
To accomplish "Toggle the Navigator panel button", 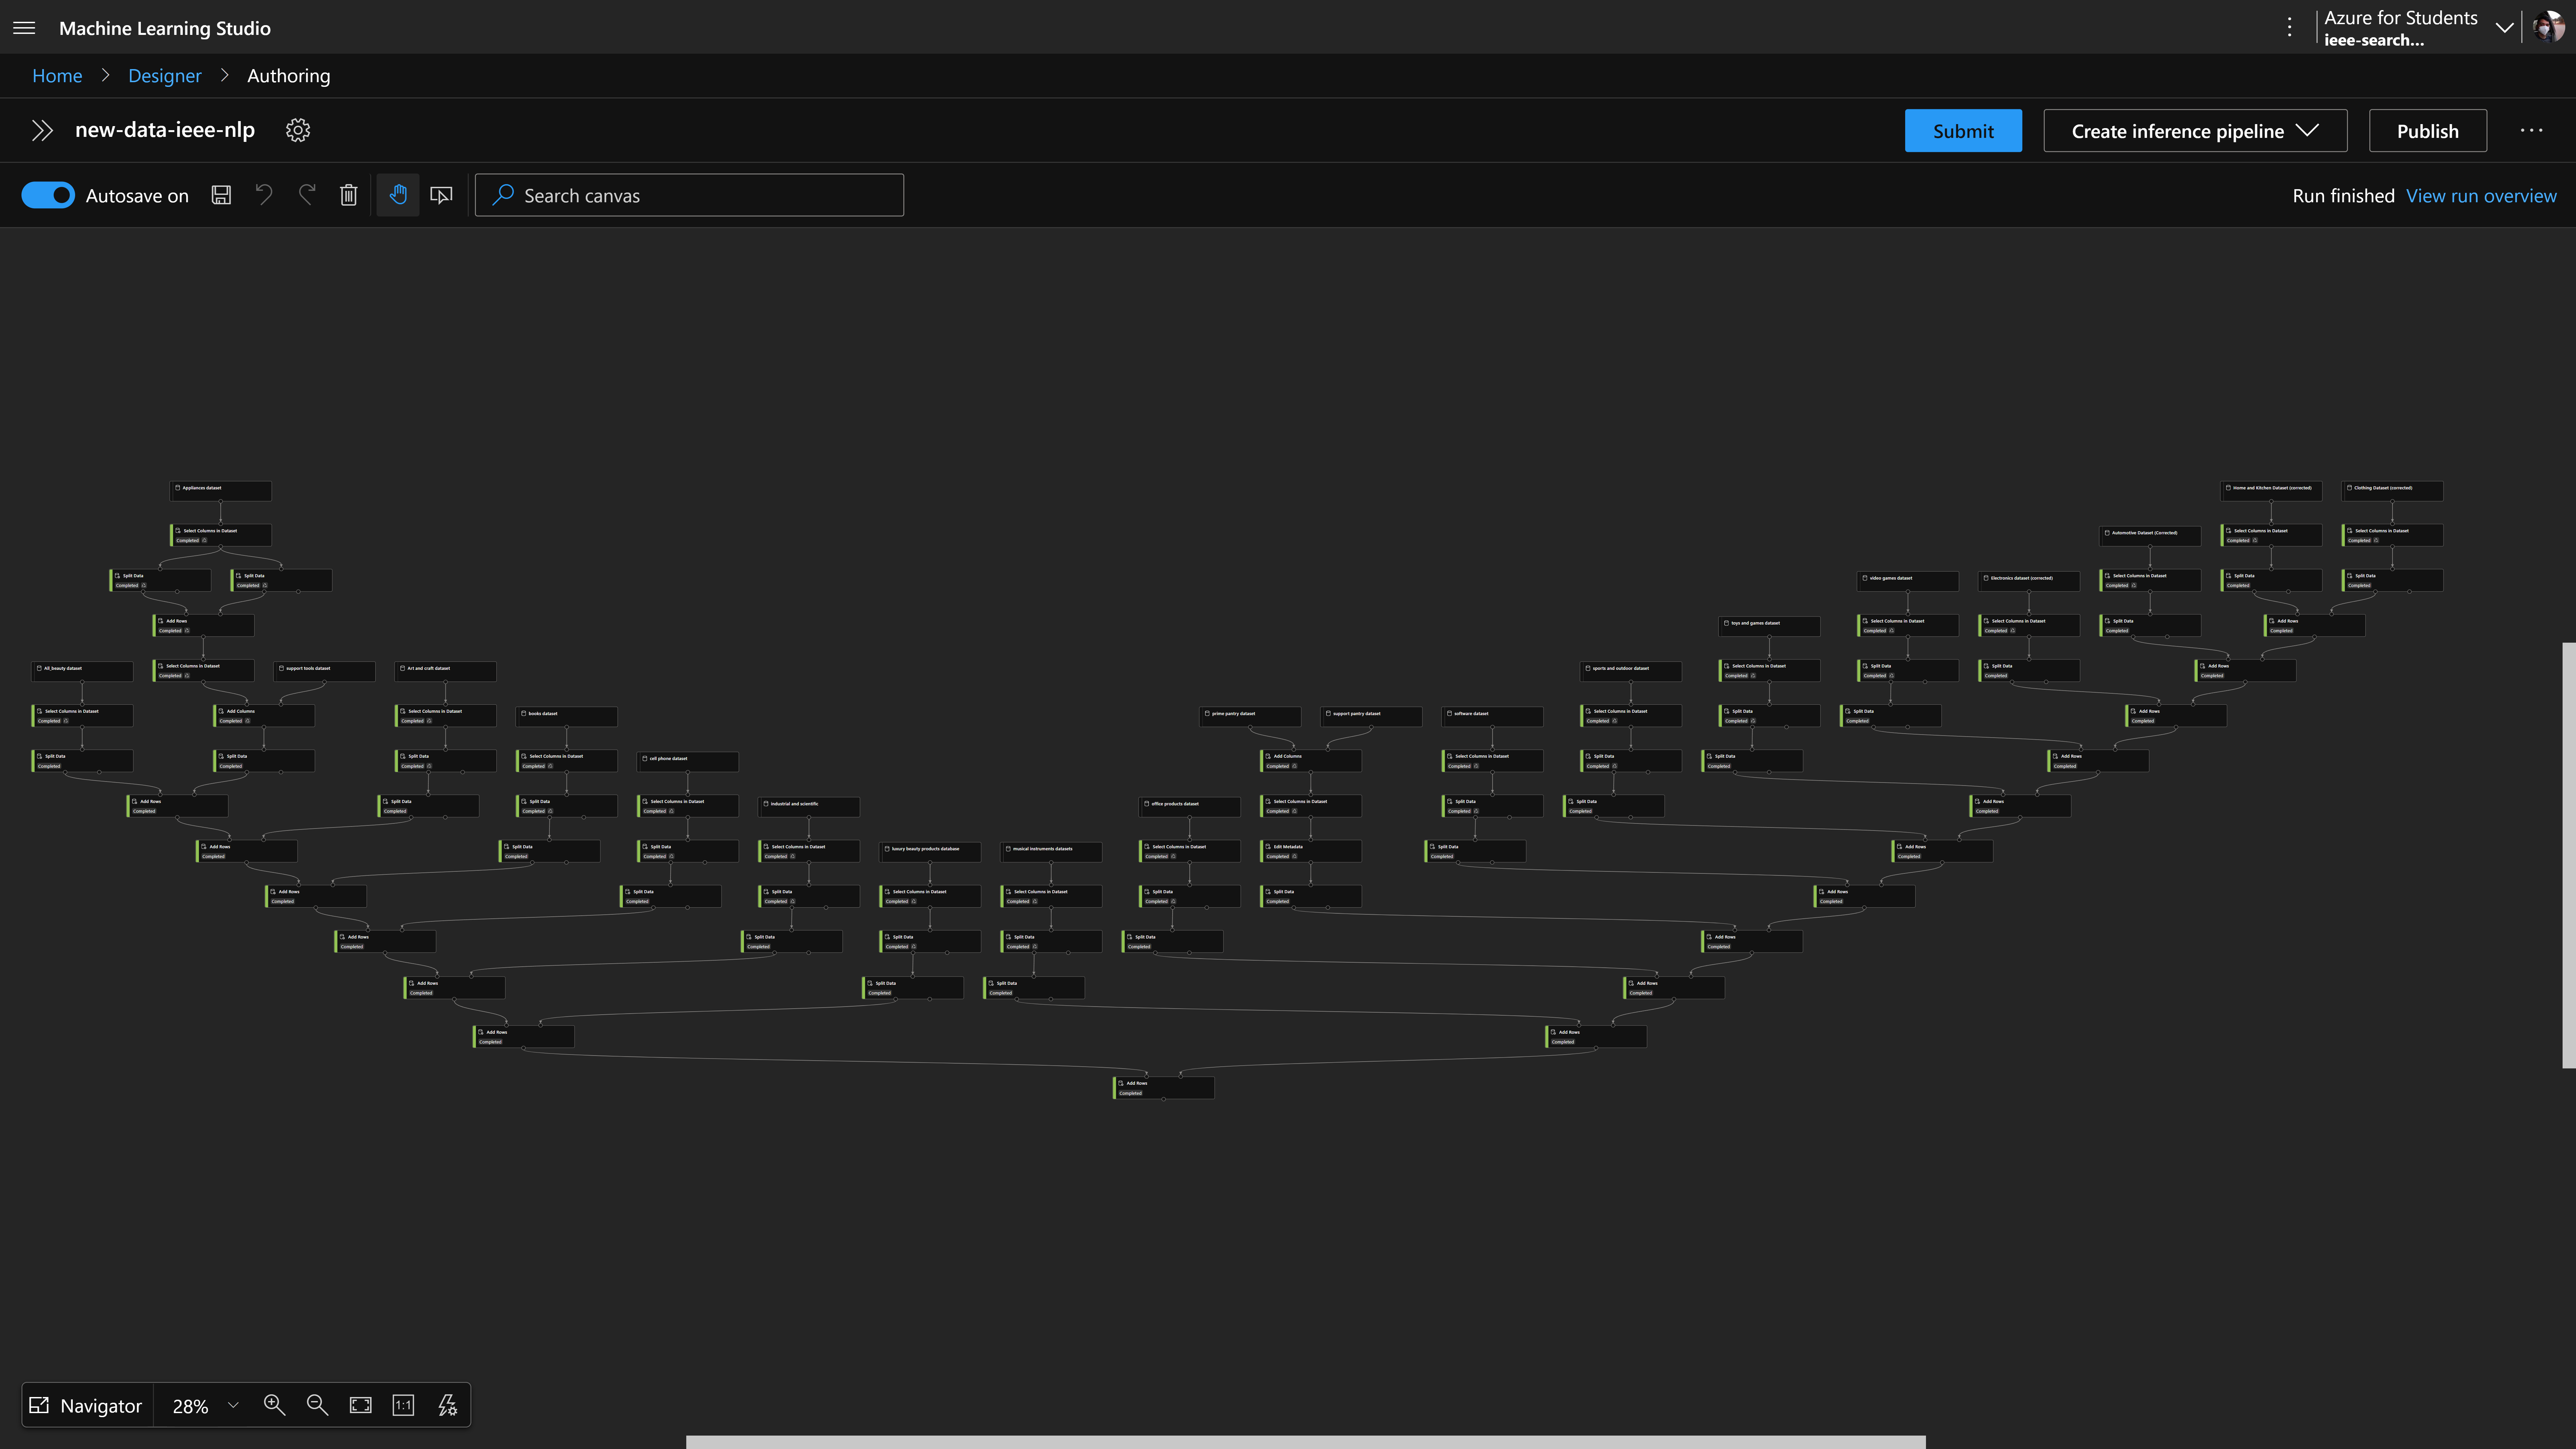I will pos(87,1406).
